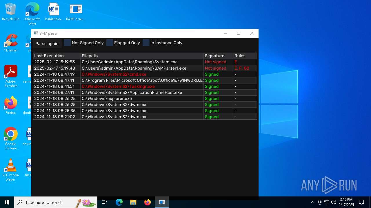Open Edge from the taskbar
371x208 pixels.
(119, 202)
